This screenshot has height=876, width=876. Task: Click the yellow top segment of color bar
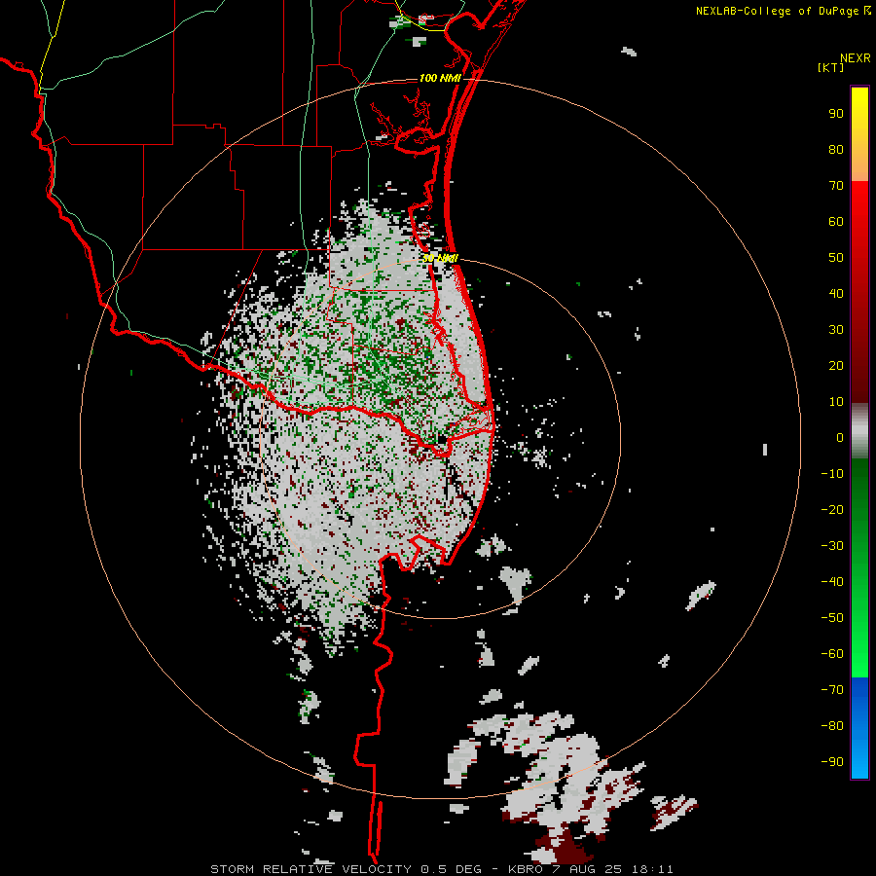[859, 134]
